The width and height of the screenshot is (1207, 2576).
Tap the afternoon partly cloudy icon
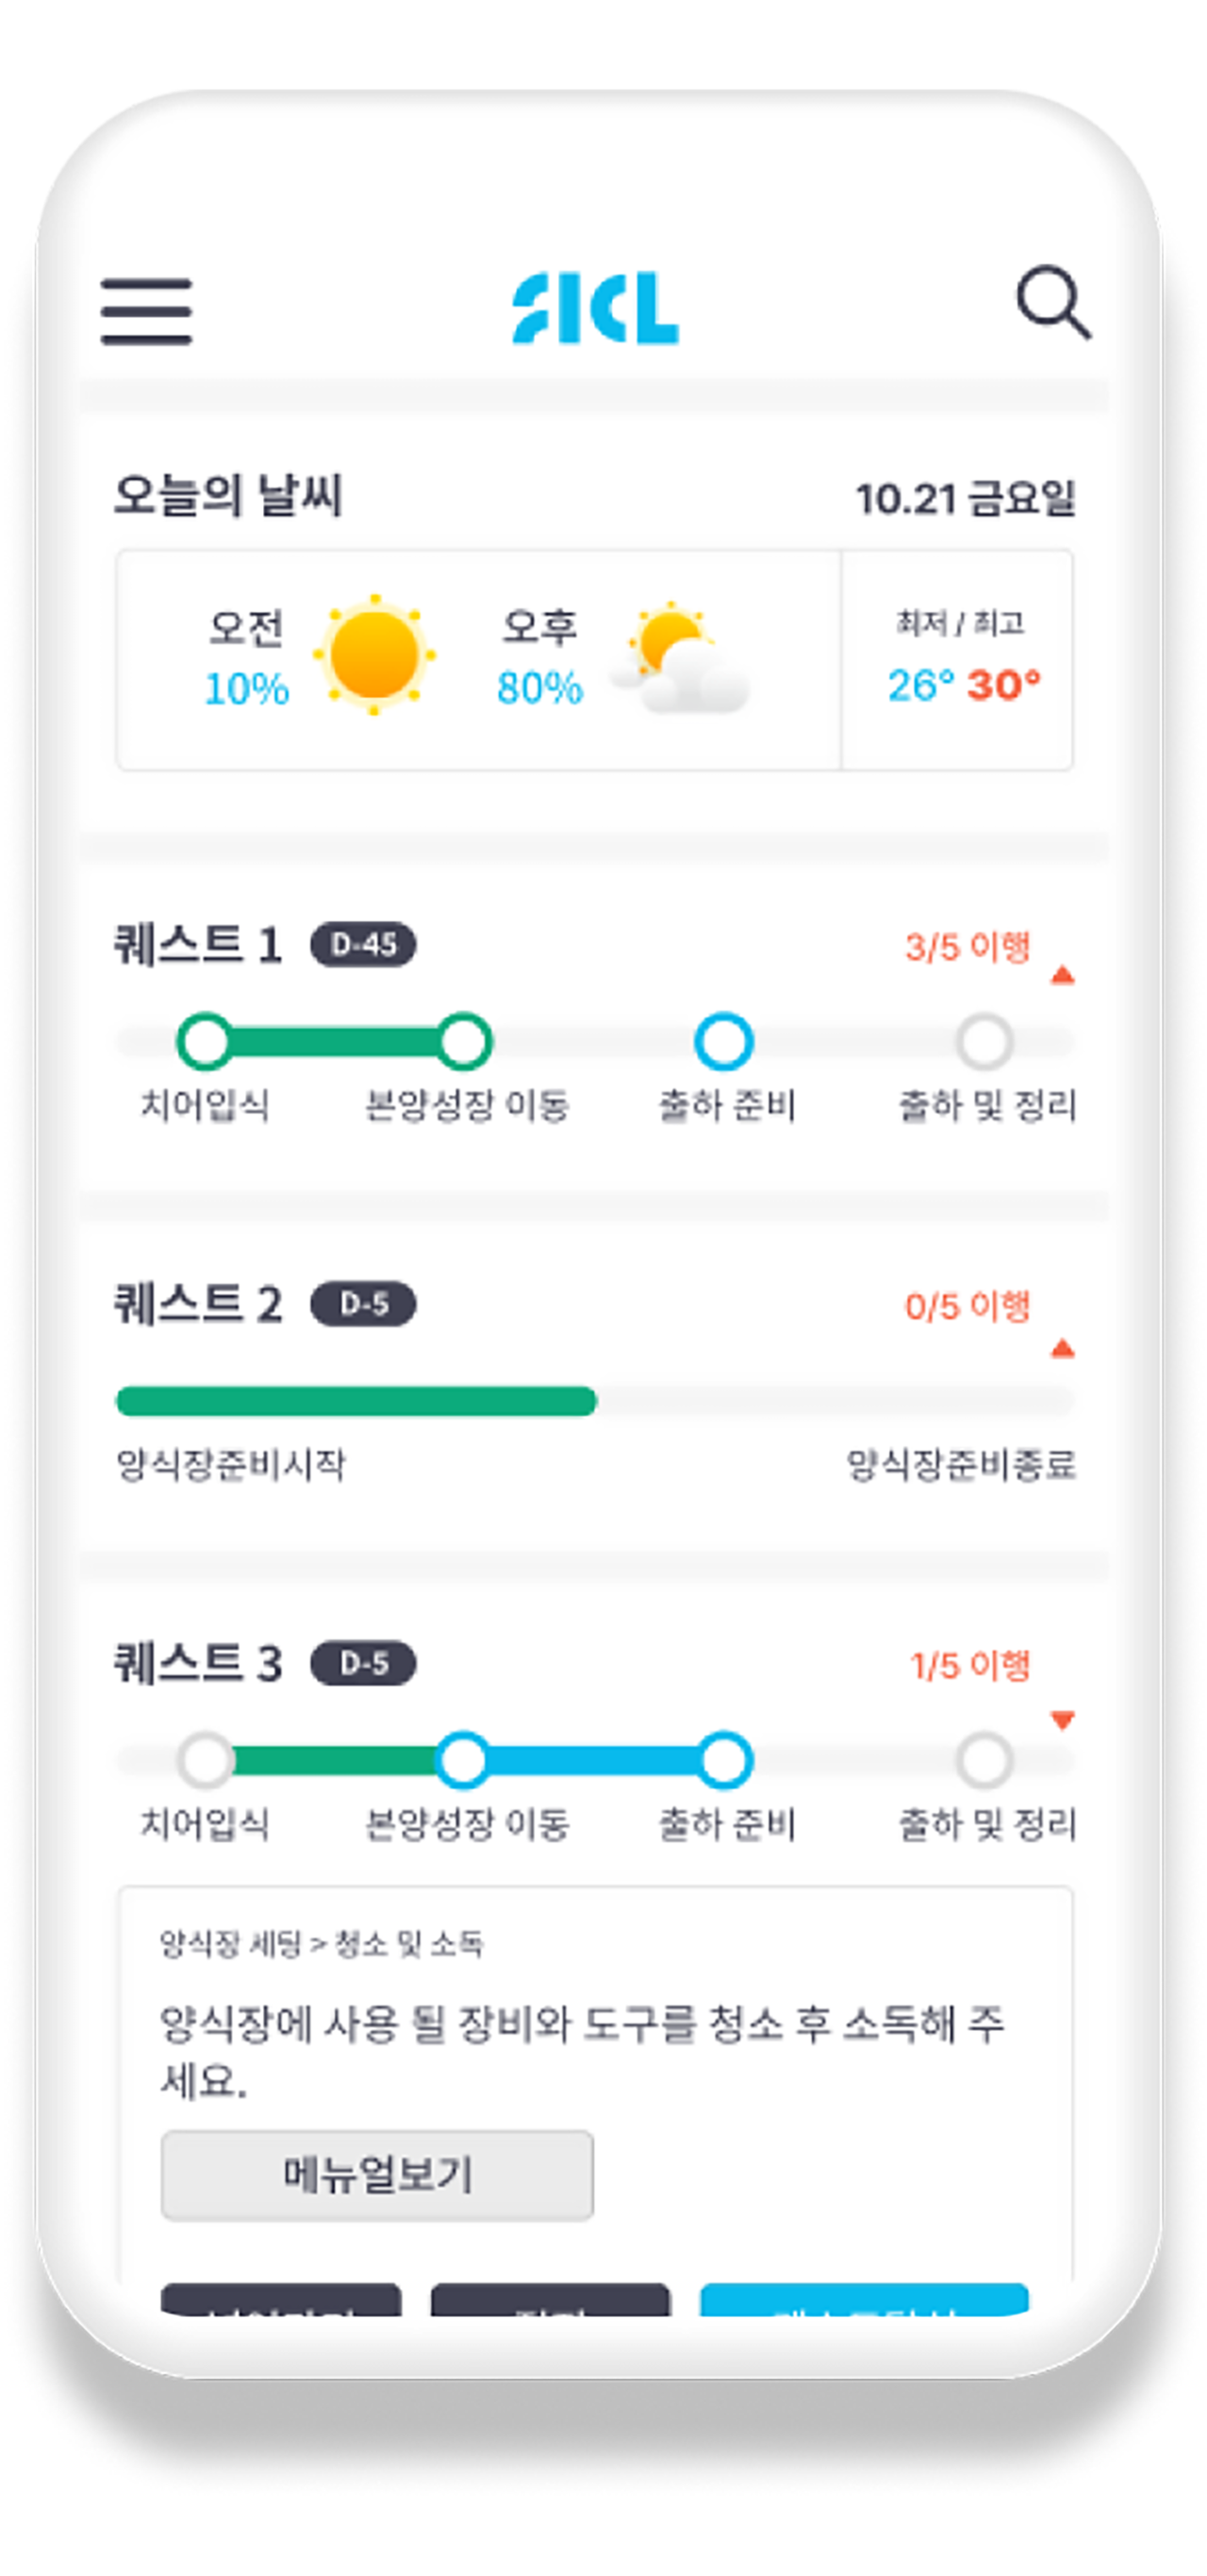[680, 658]
